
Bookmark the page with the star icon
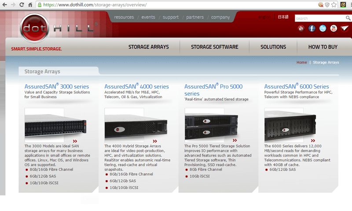[x=334, y=5]
